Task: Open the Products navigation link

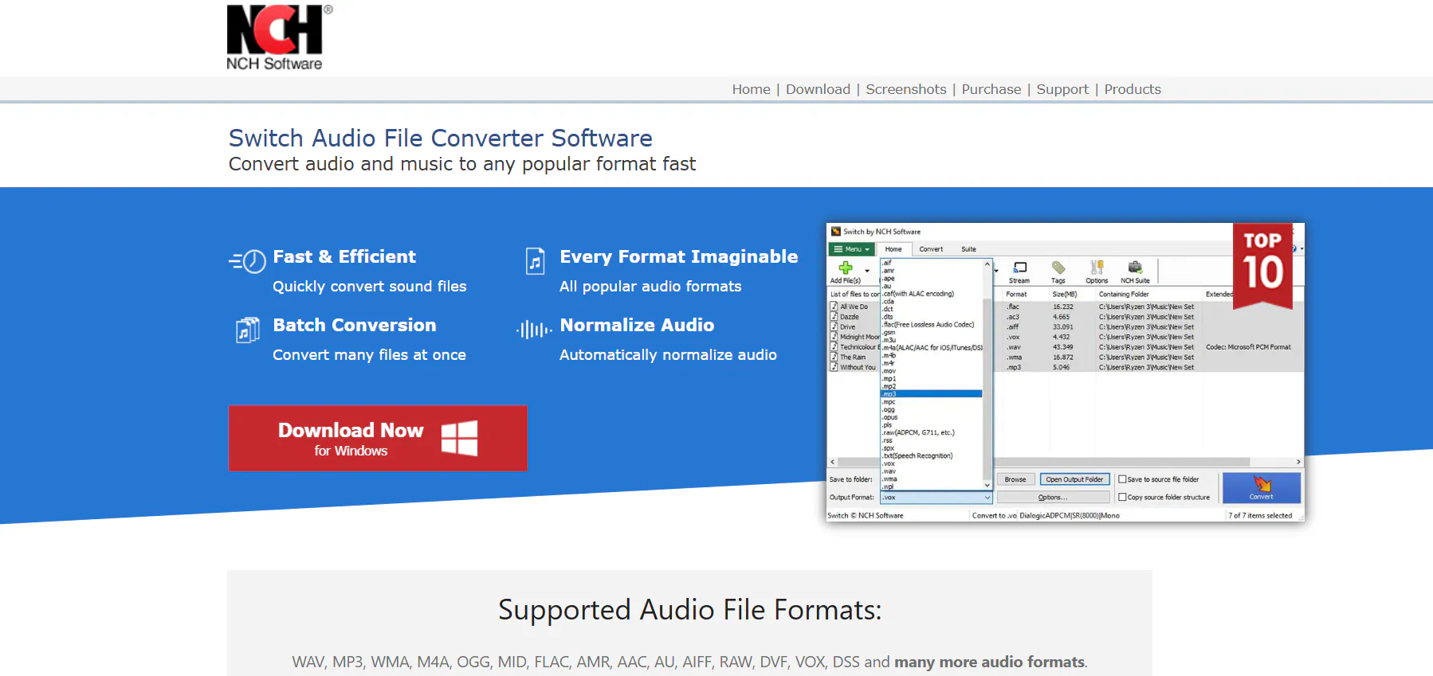Action: point(1133,89)
